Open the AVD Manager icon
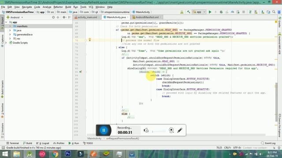This screenshot has width=282, height=158. click(256, 12)
